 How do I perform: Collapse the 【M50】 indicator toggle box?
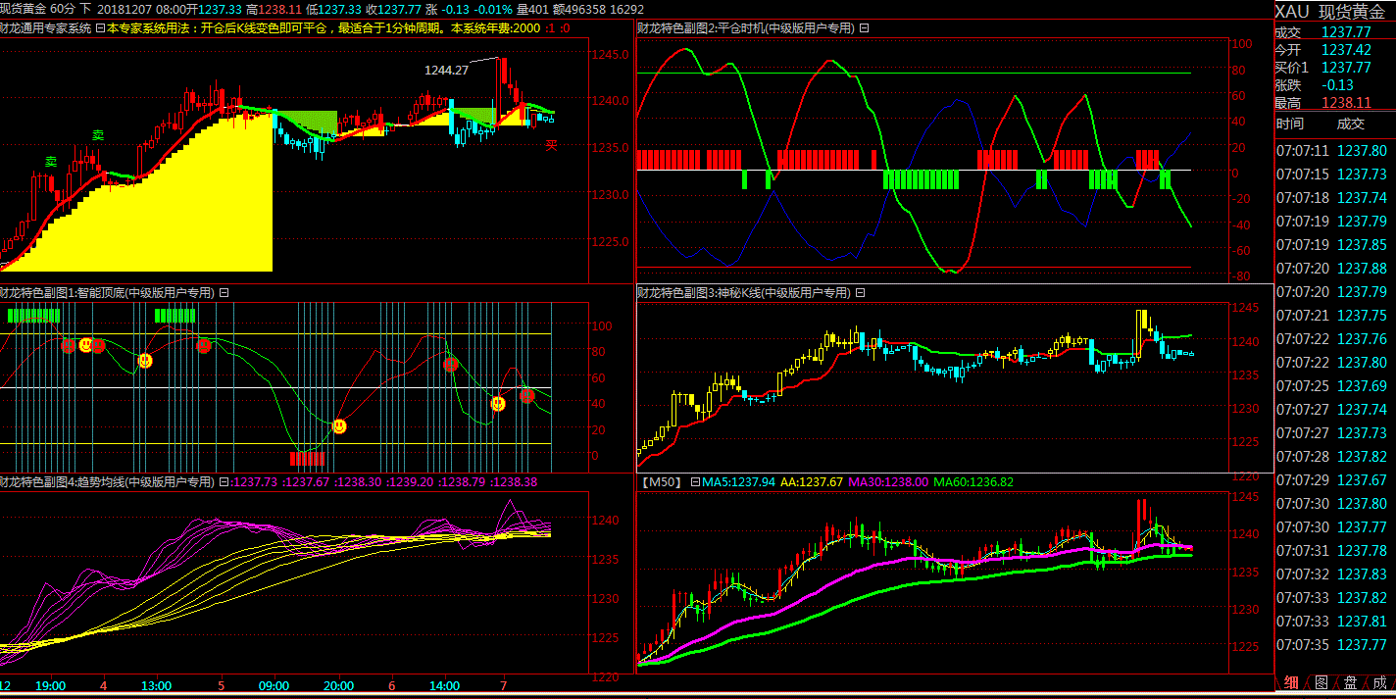tap(696, 482)
